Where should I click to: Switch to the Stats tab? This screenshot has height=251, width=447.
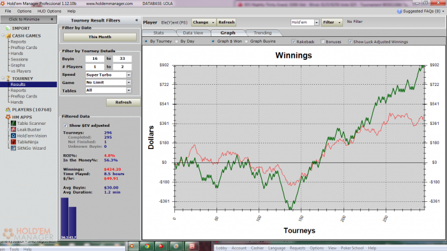click(x=158, y=33)
